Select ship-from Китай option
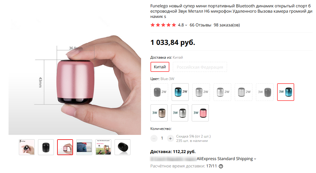Screen dimensions: 316x173 pos(160,67)
